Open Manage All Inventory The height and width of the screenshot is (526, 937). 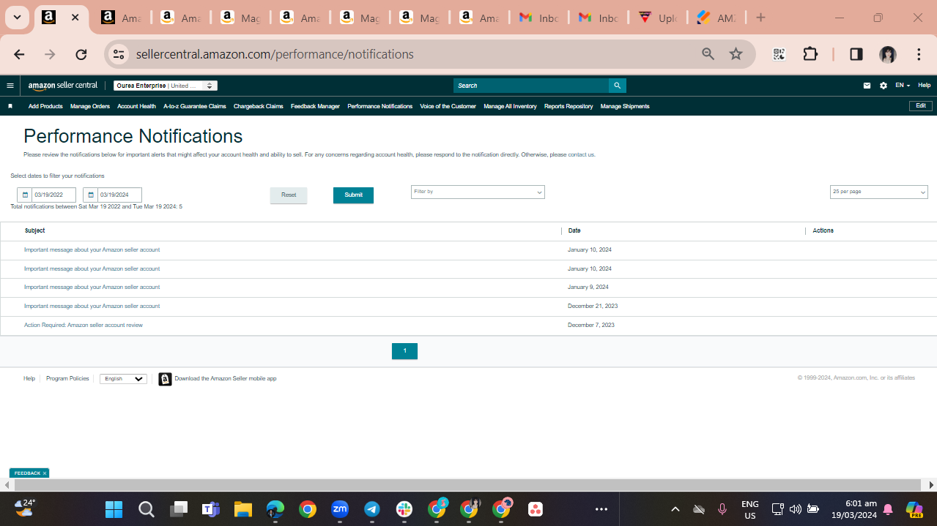[x=510, y=106]
